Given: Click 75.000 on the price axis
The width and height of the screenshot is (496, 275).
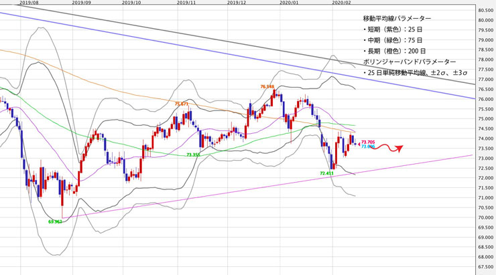Looking at the screenshot, I should coord(486,119).
